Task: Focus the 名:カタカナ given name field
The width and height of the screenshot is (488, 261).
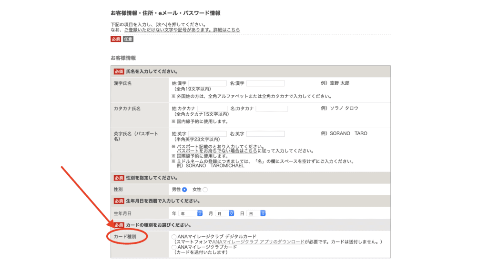Action: 272,109
